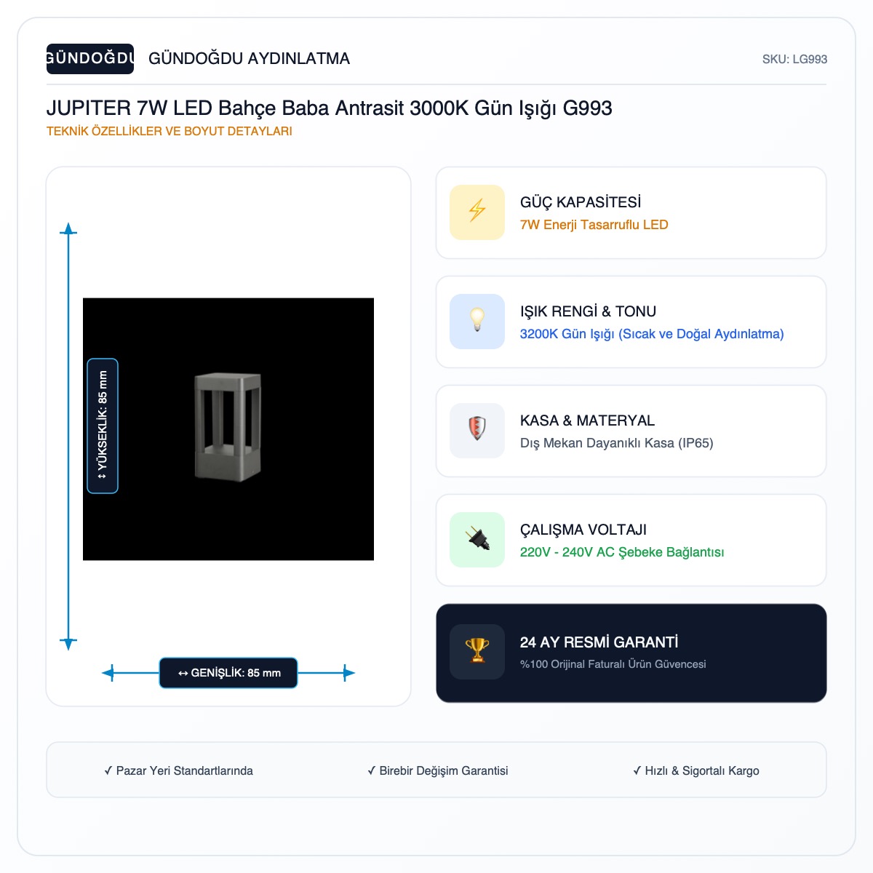The height and width of the screenshot is (873, 873).
Task: Click the JUPITER 7W LED product title
Action: [x=330, y=108]
